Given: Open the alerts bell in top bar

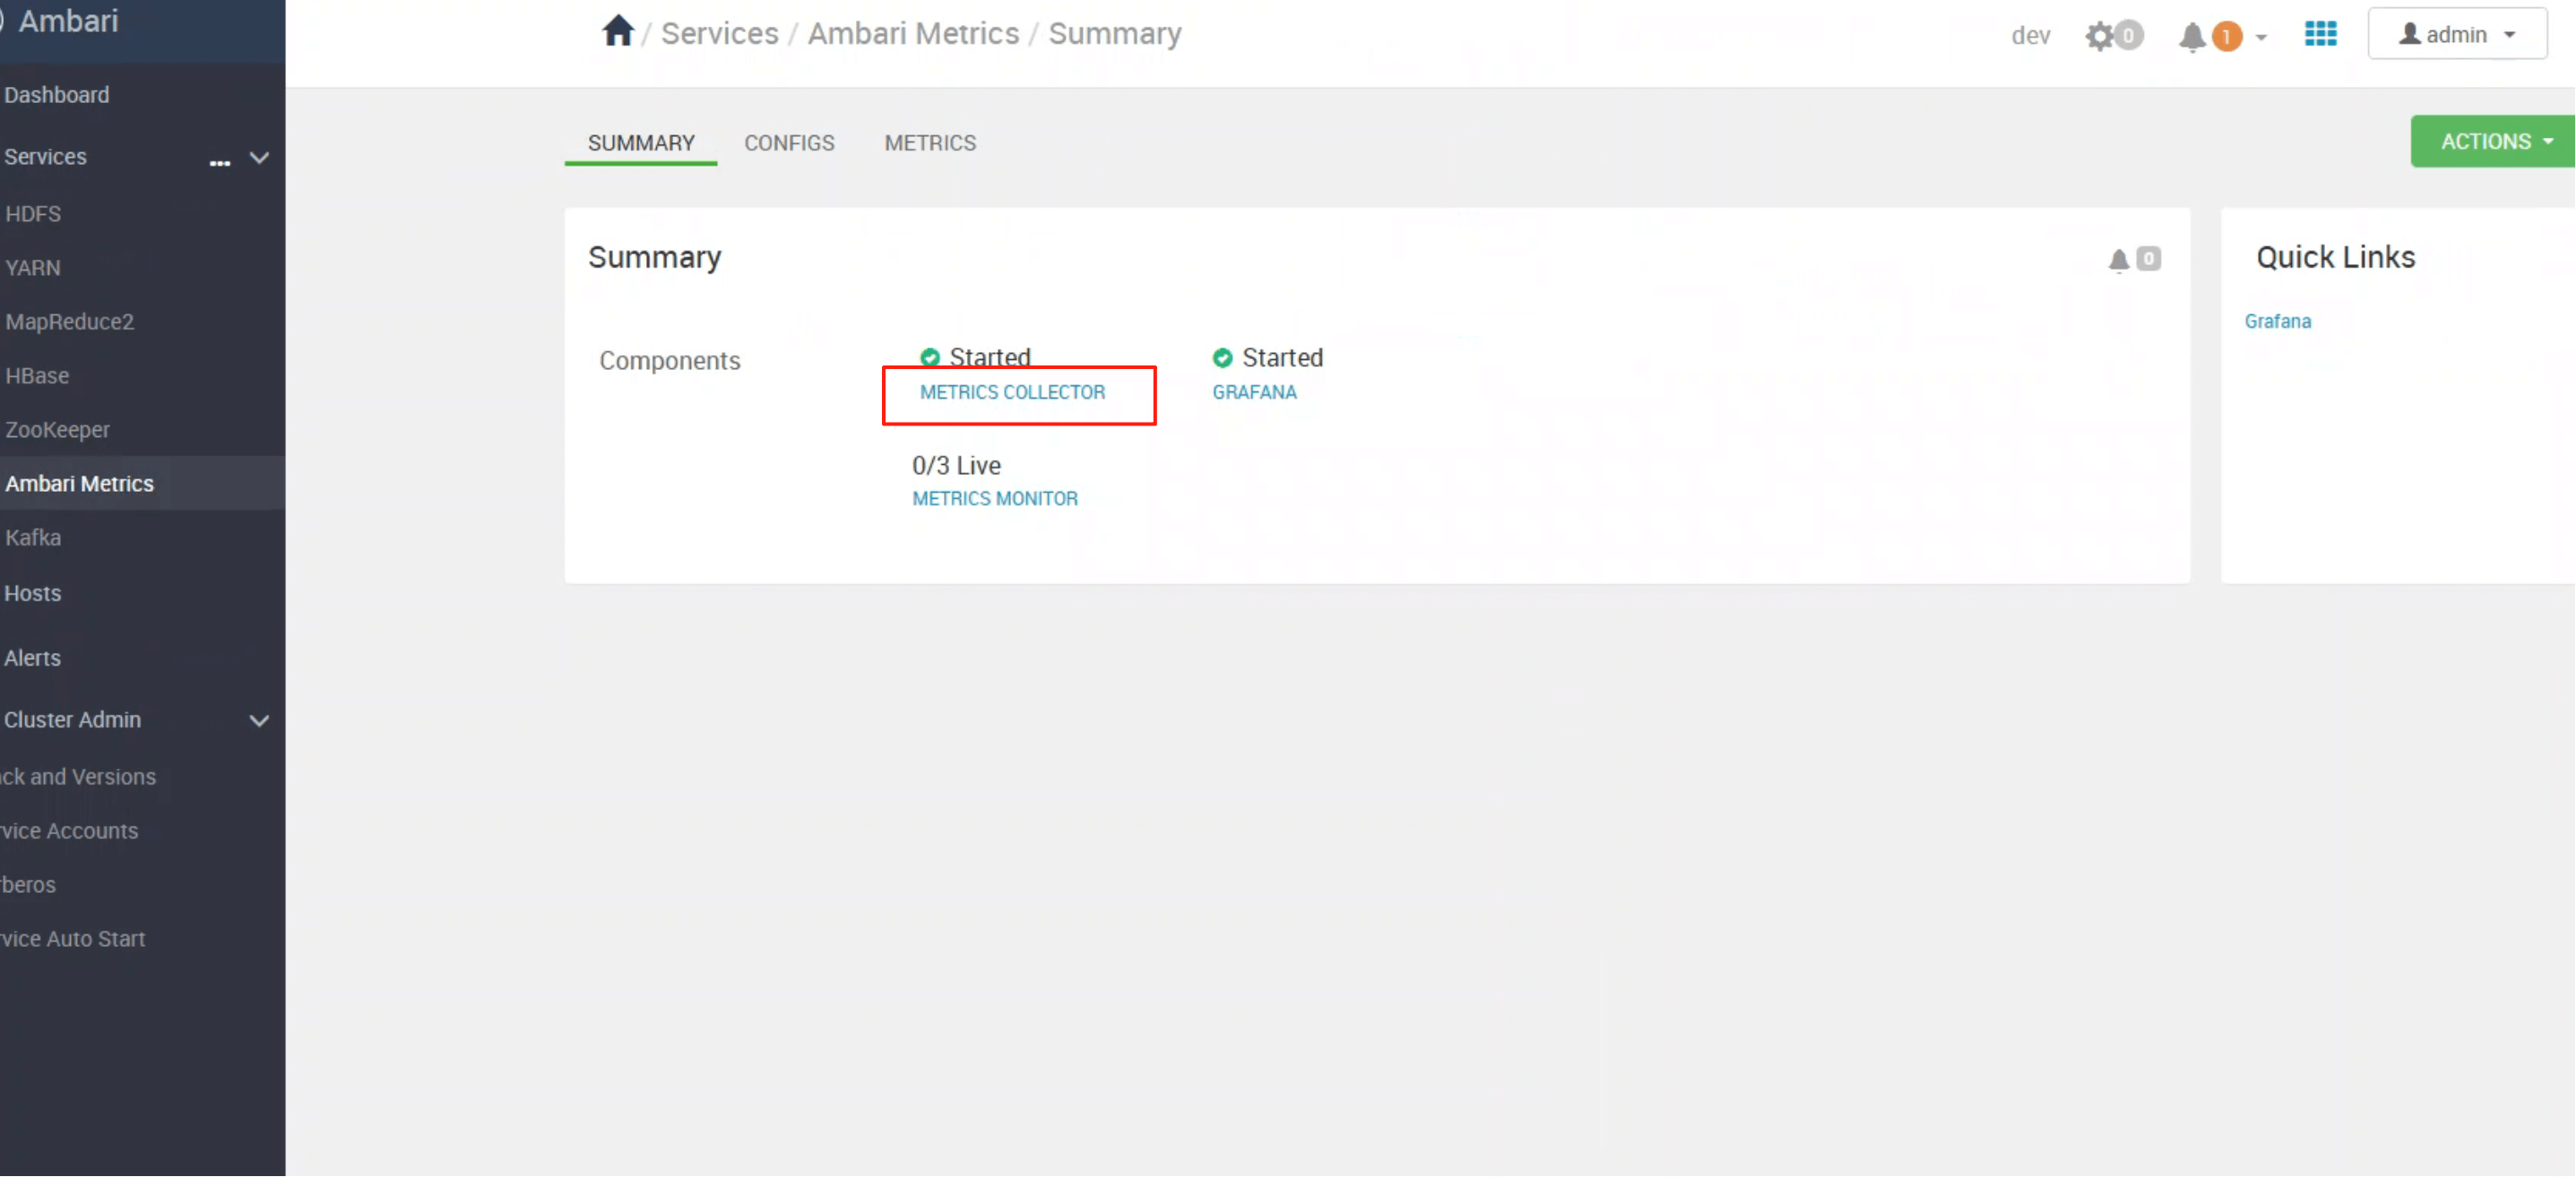Looking at the screenshot, I should (x=2191, y=37).
